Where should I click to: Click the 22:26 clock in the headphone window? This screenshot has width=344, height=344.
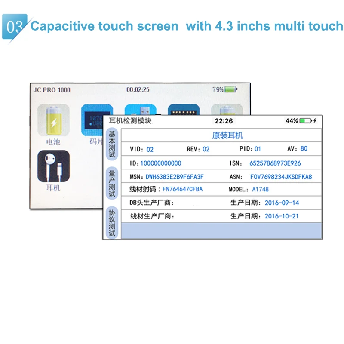pyautogui.click(x=224, y=121)
